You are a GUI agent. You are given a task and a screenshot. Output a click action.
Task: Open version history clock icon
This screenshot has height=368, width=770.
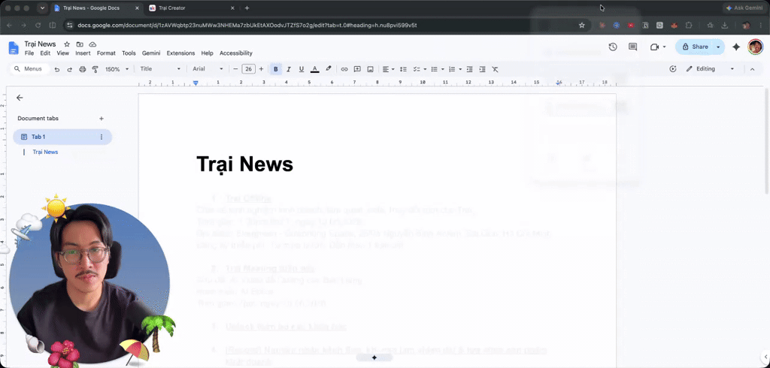coord(612,47)
